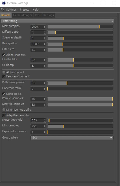Click the Max tile samples slider bar
This screenshot has height=186, width=120.
click(80, 105)
